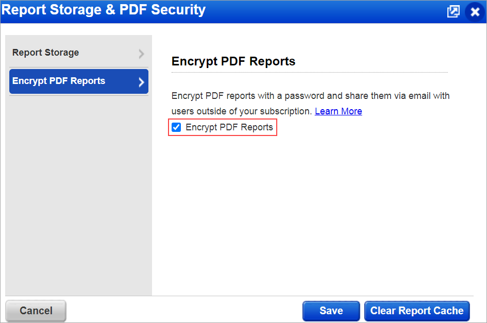
Task: Click the right-facing arrow beside Report Storage
Action: (142, 52)
